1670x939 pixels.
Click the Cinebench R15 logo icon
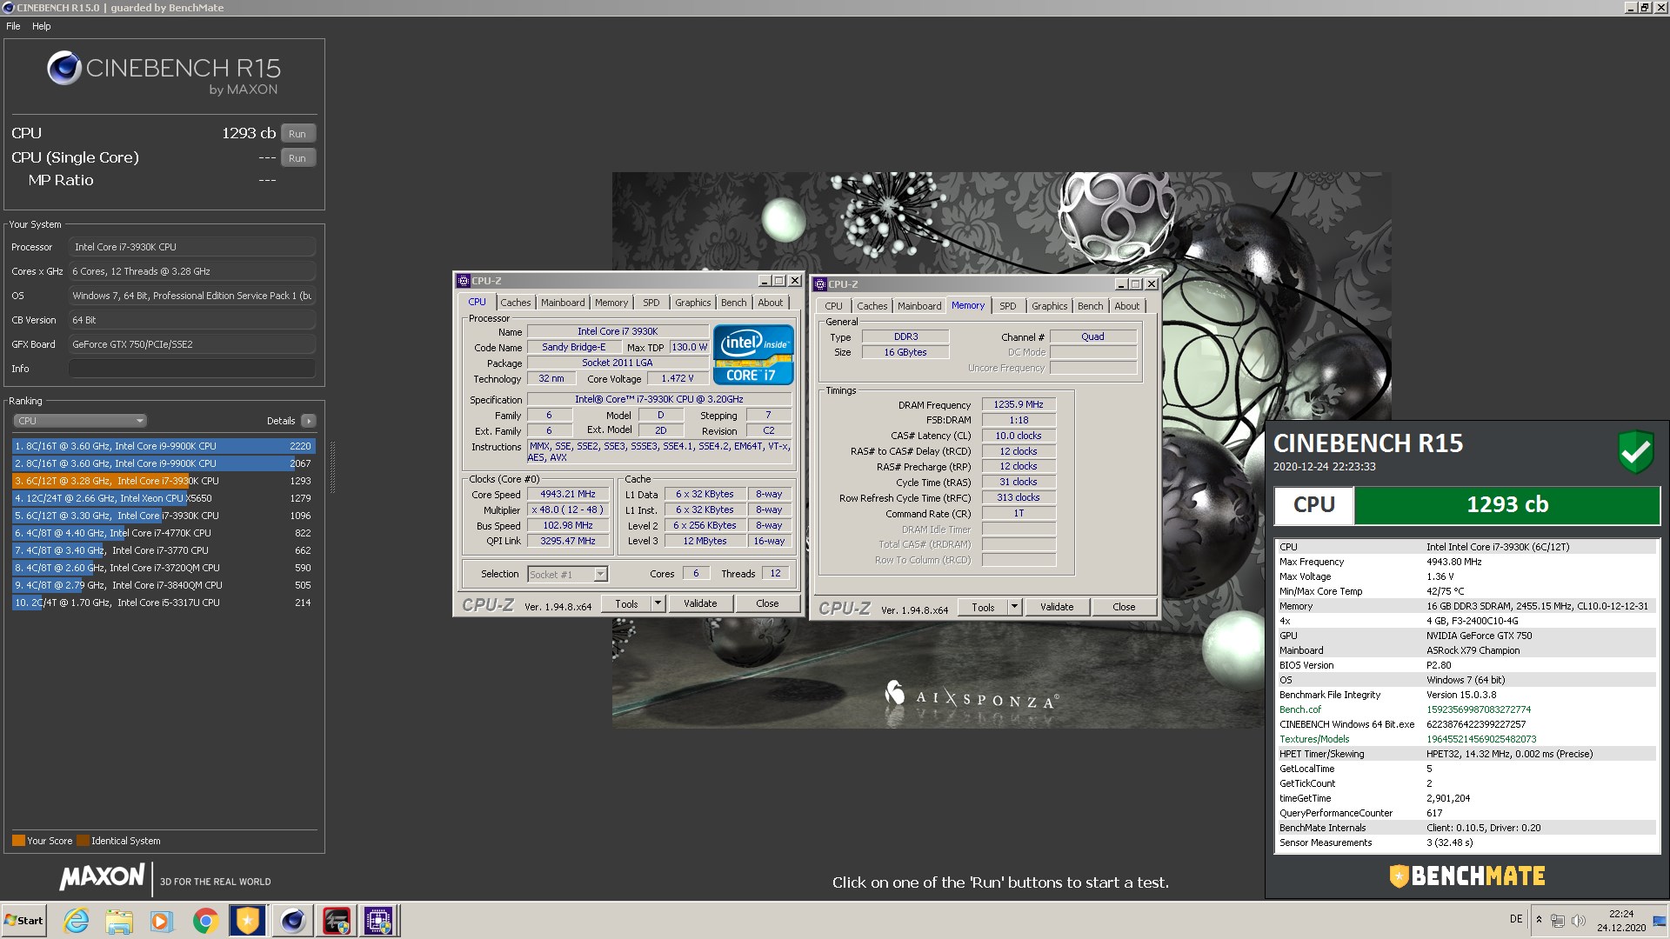tap(63, 68)
